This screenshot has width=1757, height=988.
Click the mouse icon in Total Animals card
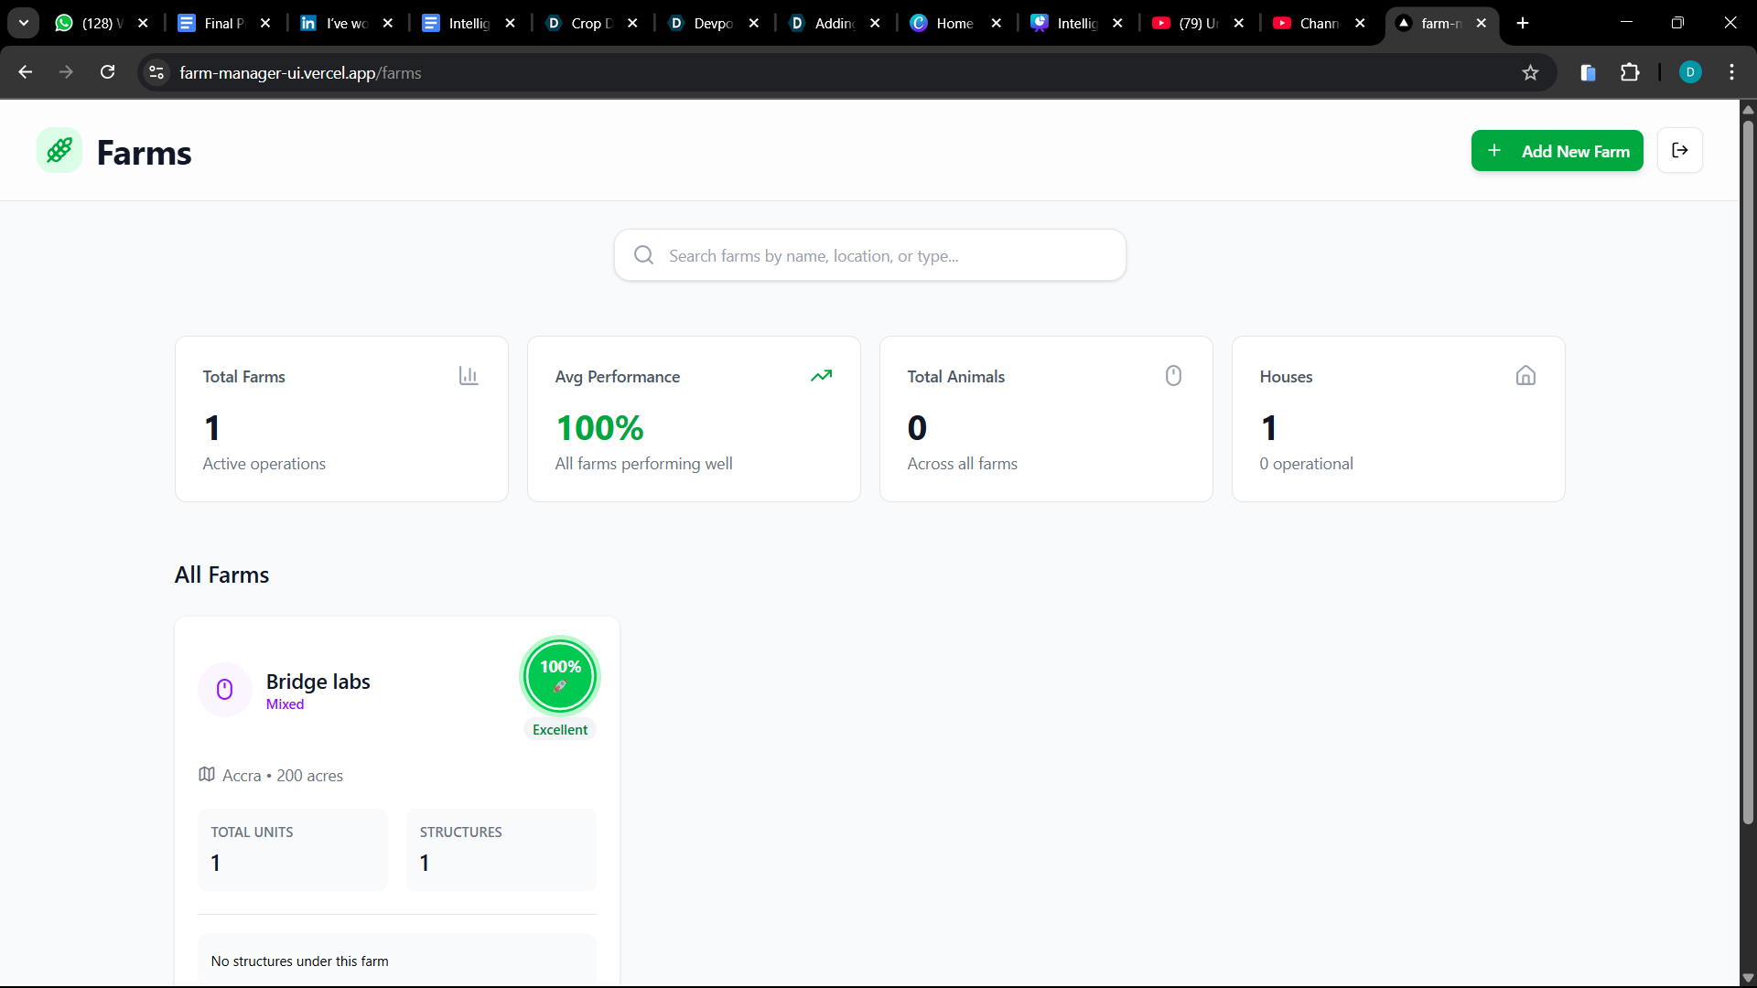coord(1173,376)
